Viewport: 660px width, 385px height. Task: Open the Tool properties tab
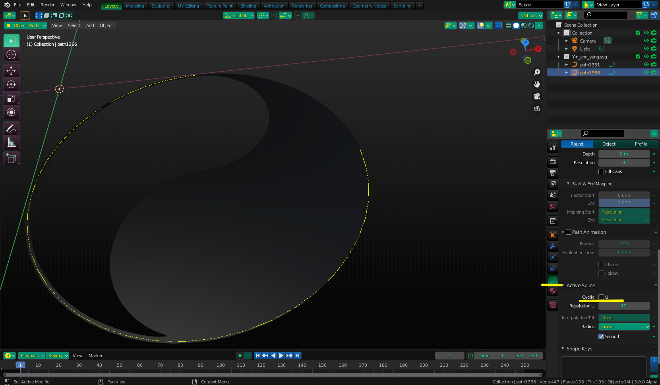click(x=553, y=148)
